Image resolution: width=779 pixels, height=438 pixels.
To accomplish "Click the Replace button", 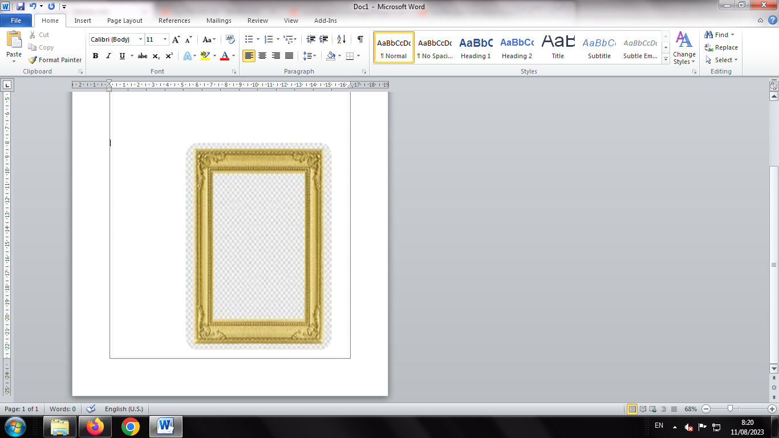I will tap(721, 47).
